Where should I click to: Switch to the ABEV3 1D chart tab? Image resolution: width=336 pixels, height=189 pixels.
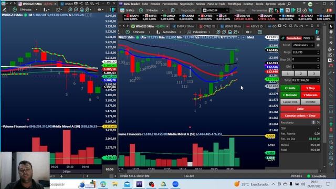pyautogui.click(x=254, y=26)
